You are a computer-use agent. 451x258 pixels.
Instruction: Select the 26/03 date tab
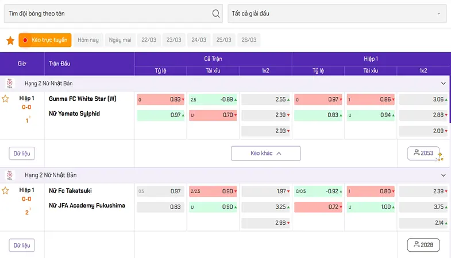pos(249,40)
